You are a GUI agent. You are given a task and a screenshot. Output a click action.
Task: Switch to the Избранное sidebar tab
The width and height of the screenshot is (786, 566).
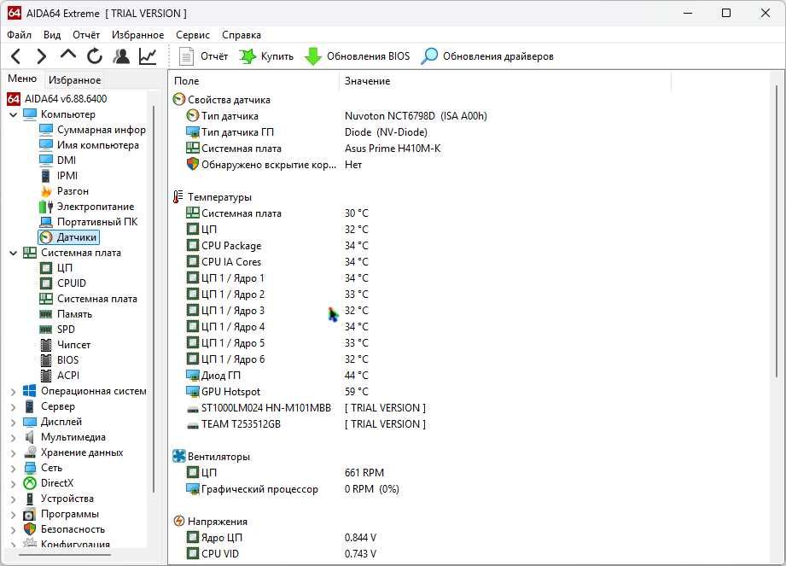pos(74,79)
